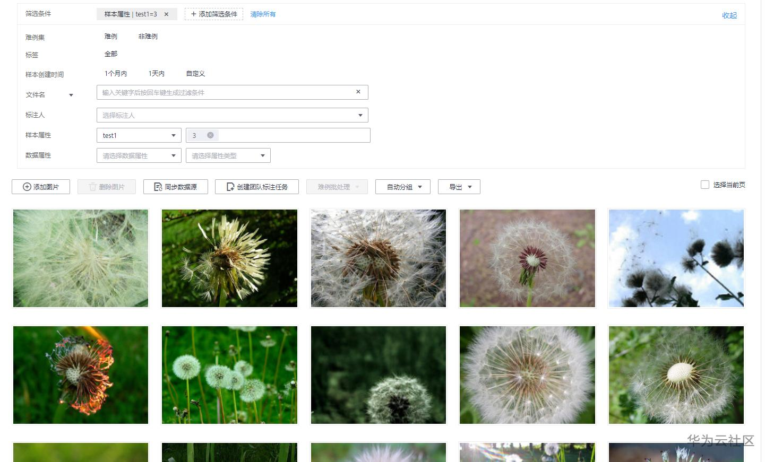
Task: Open 自定义 custom date range option
Action: (195, 73)
